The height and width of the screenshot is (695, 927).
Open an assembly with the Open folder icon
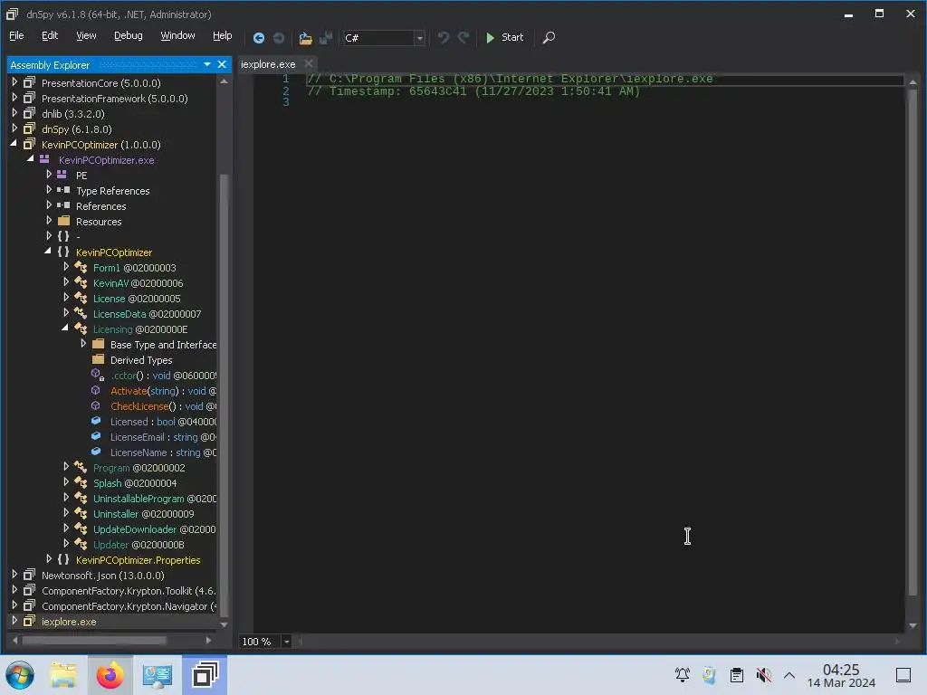click(x=305, y=38)
